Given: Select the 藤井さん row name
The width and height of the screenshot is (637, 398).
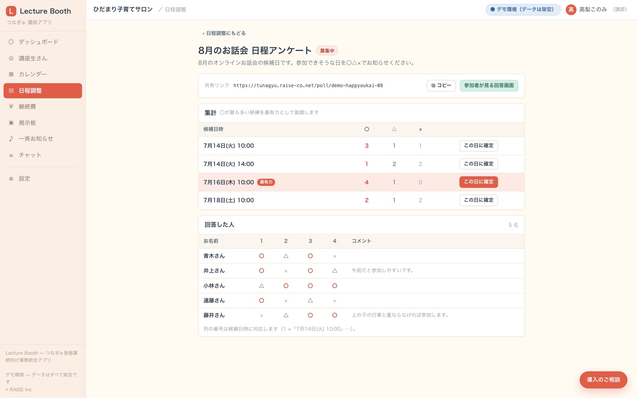Looking at the screenshot, I should click(x=214, y=315).
